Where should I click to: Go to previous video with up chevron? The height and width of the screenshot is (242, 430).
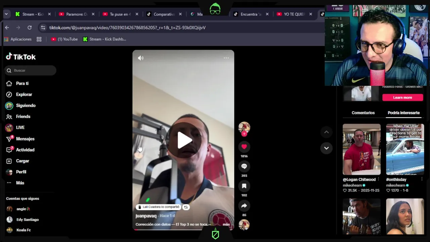point(326,132)
